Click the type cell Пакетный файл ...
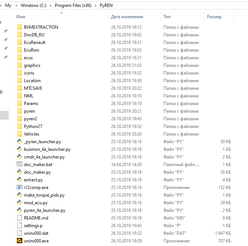Screen dimensions: 248x246 tap(181, 165)
